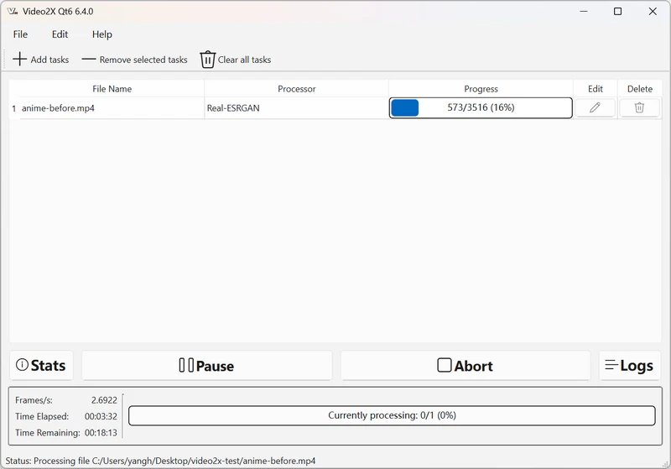
Task: Click the Edit column header
Action: (595, 89)
